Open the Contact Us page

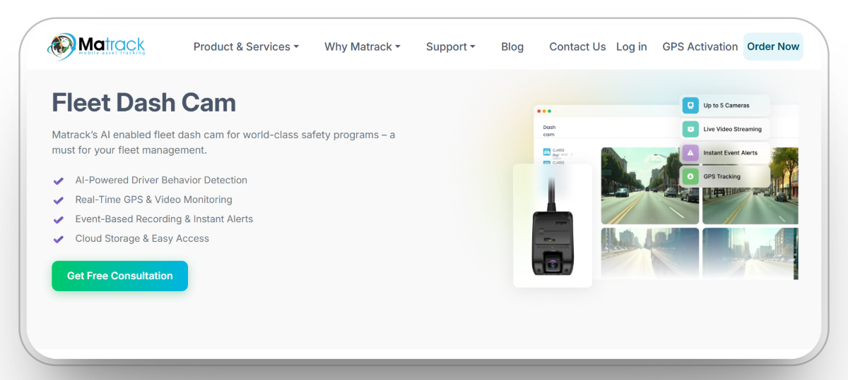click(577, 47)
